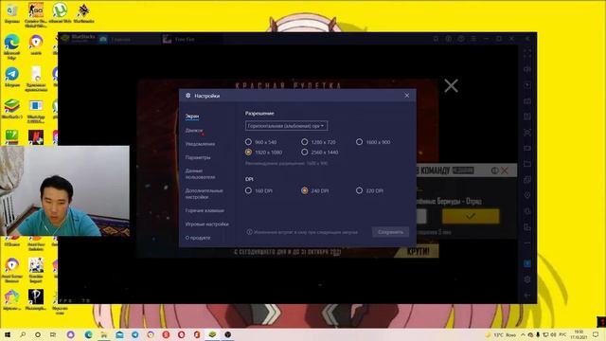The height and width of the screenshot is (341, 606).
Task: Click the back arrow at the sidebar bottom
Action: pyautogui.click(x=527, y=296)
